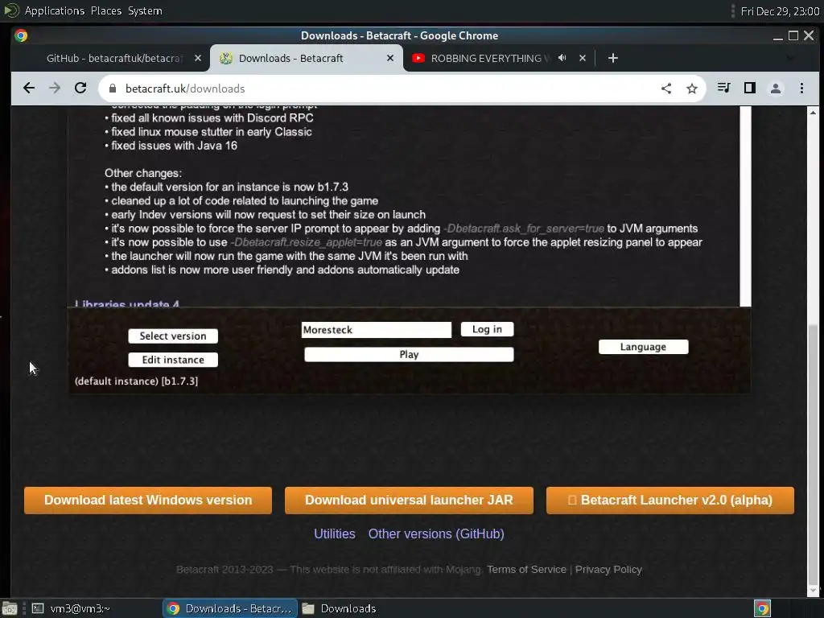824x618 pixels.
Task: Click the forward navigation arrow
Action: click(55, 89)
